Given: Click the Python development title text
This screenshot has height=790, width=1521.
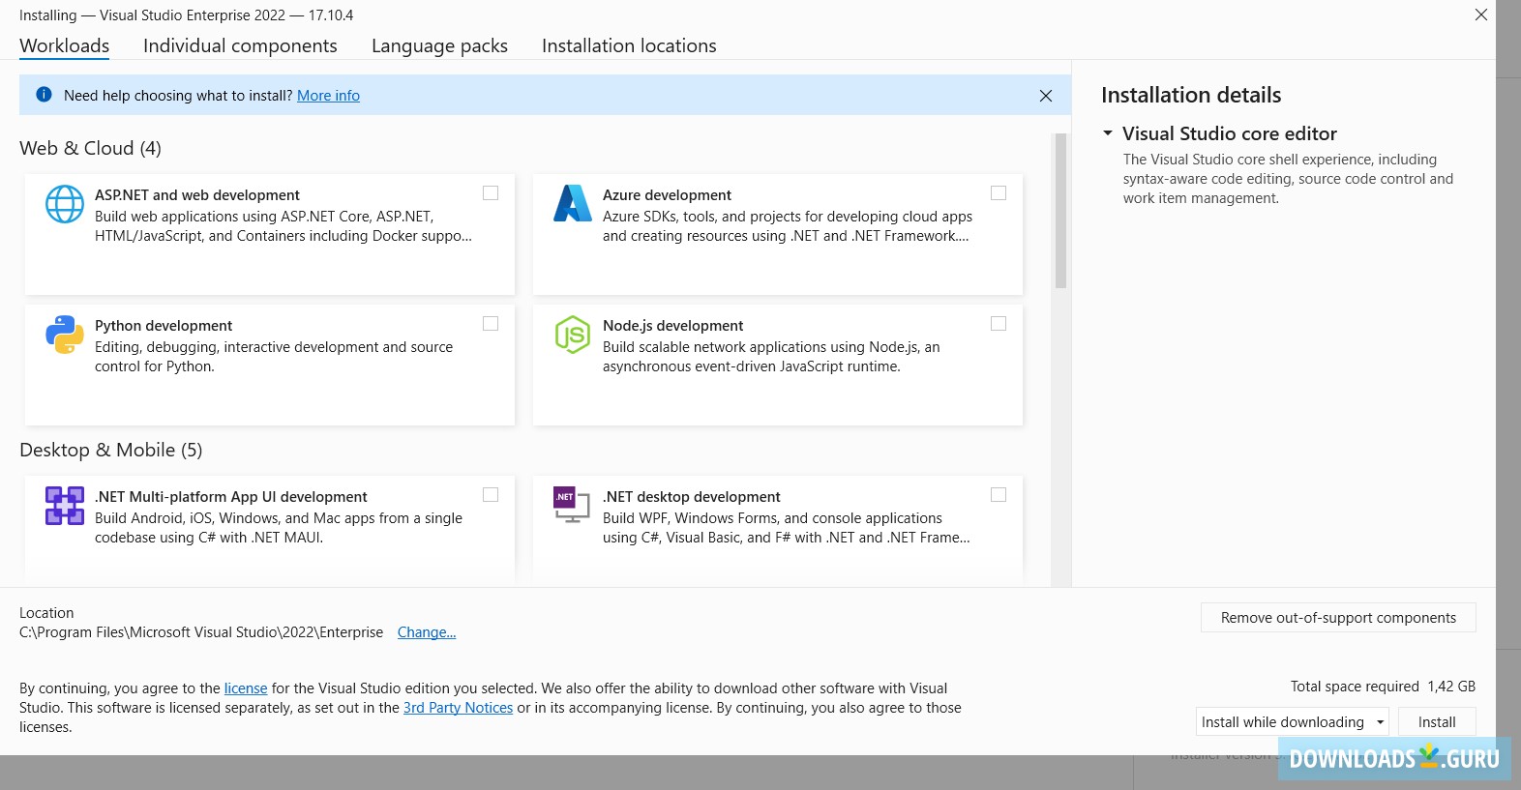Looking at the screenshot, I should [x=164, y=326].
